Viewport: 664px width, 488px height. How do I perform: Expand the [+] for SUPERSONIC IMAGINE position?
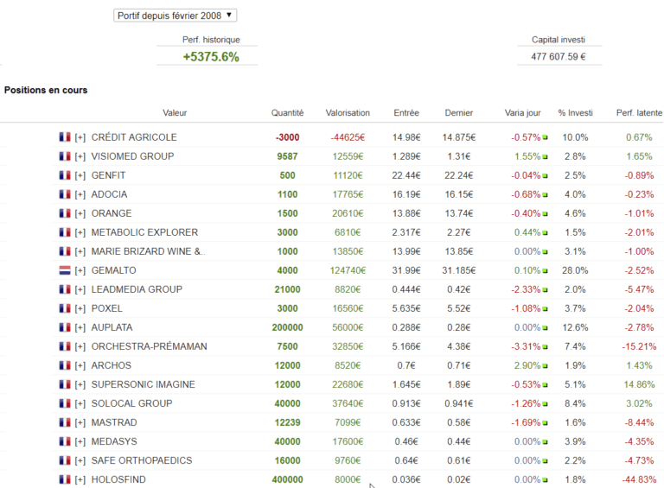point(80,384)
